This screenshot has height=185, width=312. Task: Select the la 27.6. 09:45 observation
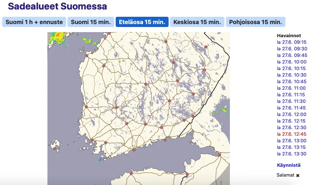pyautogui.click(x=292, y=55)
